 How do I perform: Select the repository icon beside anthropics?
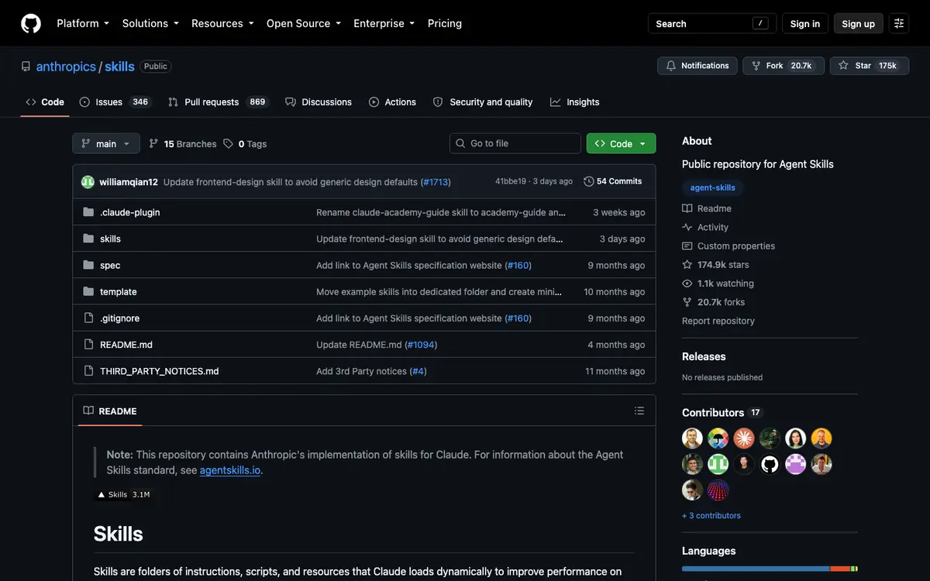[26, 67]
